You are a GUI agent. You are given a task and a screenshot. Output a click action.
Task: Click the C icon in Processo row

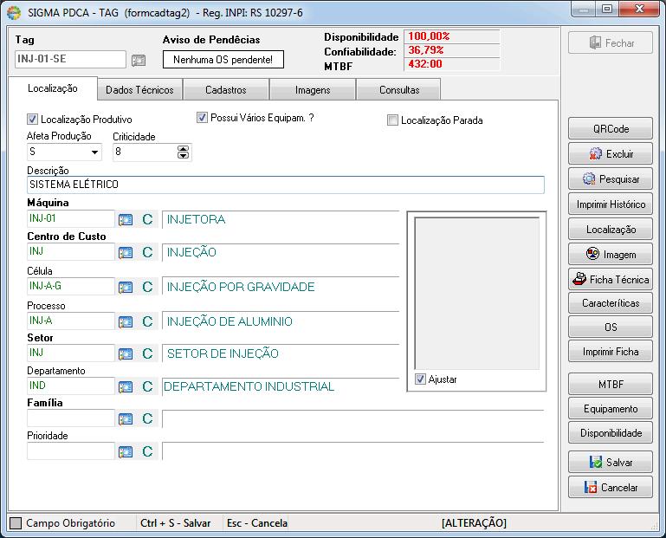point(147,321)
